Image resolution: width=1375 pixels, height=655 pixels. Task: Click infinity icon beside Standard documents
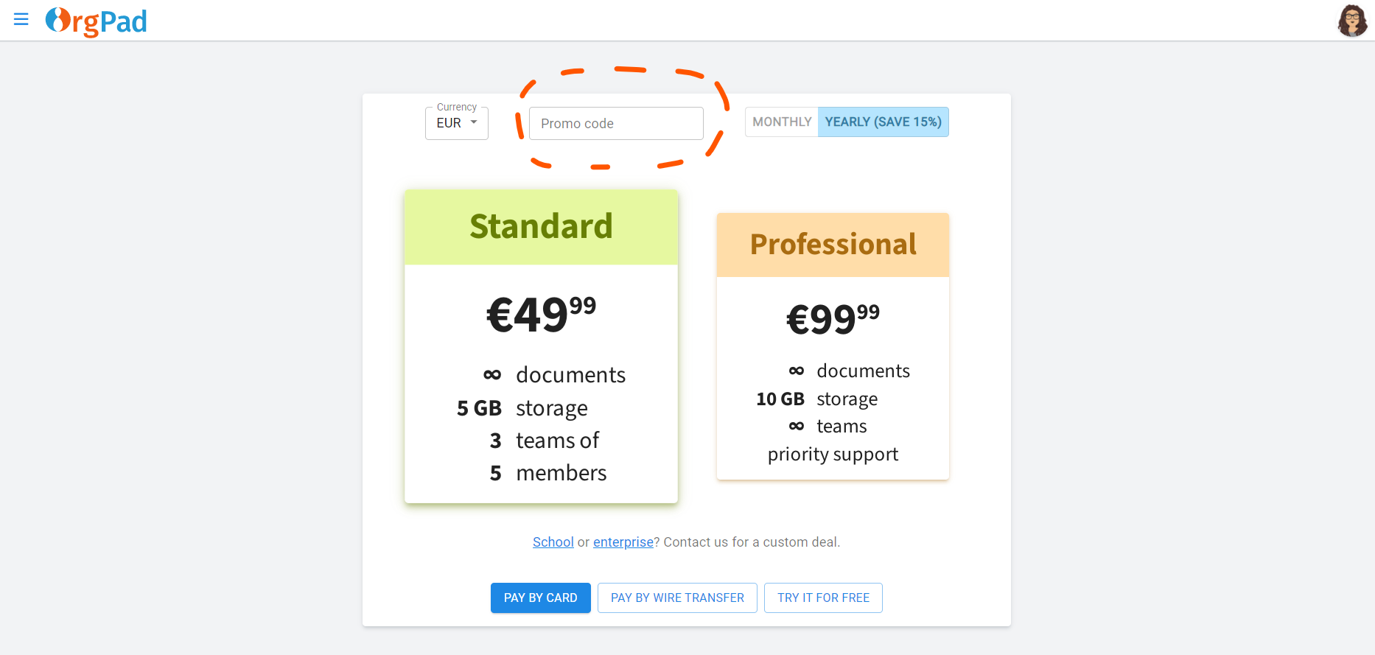[492, 375]
